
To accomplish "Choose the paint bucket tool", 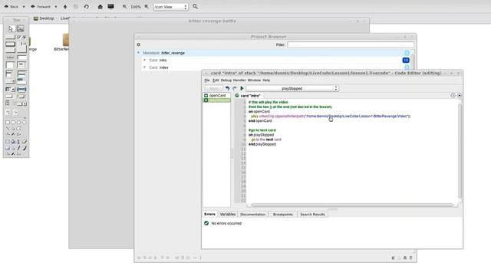I will click(13, 142).
